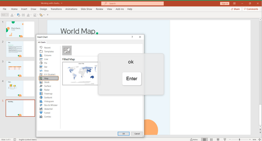Expand the Font Color dropdown arrow
262x141 pixels.
point(15,15)
